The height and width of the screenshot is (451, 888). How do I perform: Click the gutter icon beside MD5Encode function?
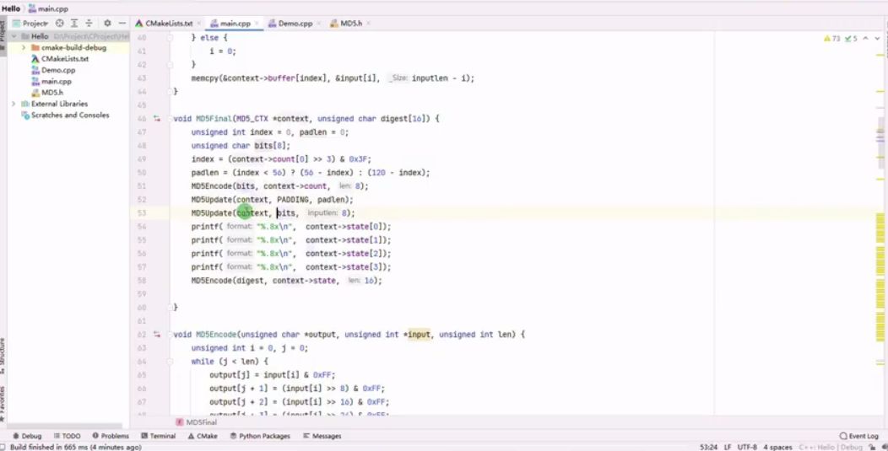coord(157,335)
